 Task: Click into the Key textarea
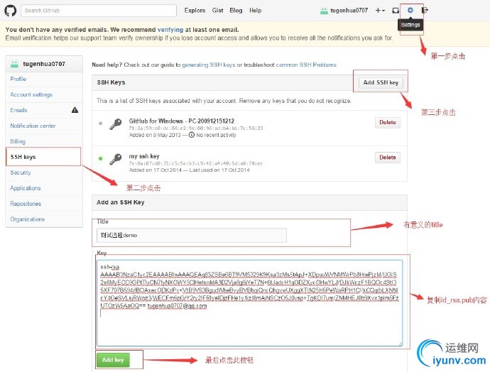249,303
